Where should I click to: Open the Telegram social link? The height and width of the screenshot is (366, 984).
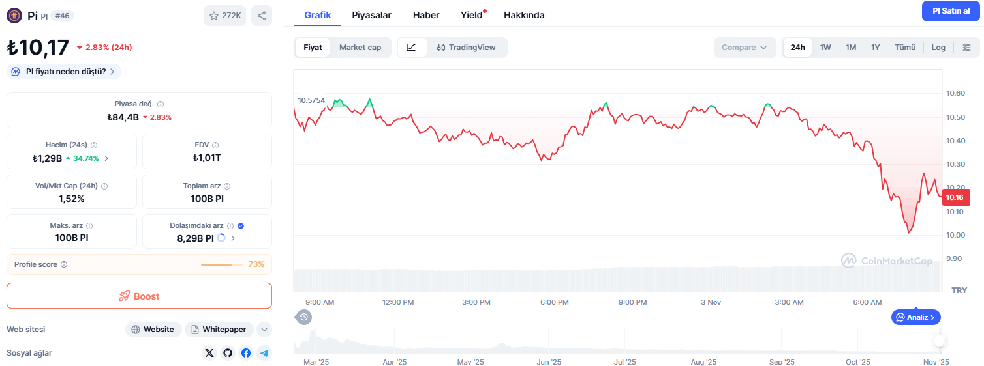[x=264, y=353]
